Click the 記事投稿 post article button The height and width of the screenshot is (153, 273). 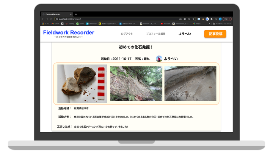coord(215,34)
